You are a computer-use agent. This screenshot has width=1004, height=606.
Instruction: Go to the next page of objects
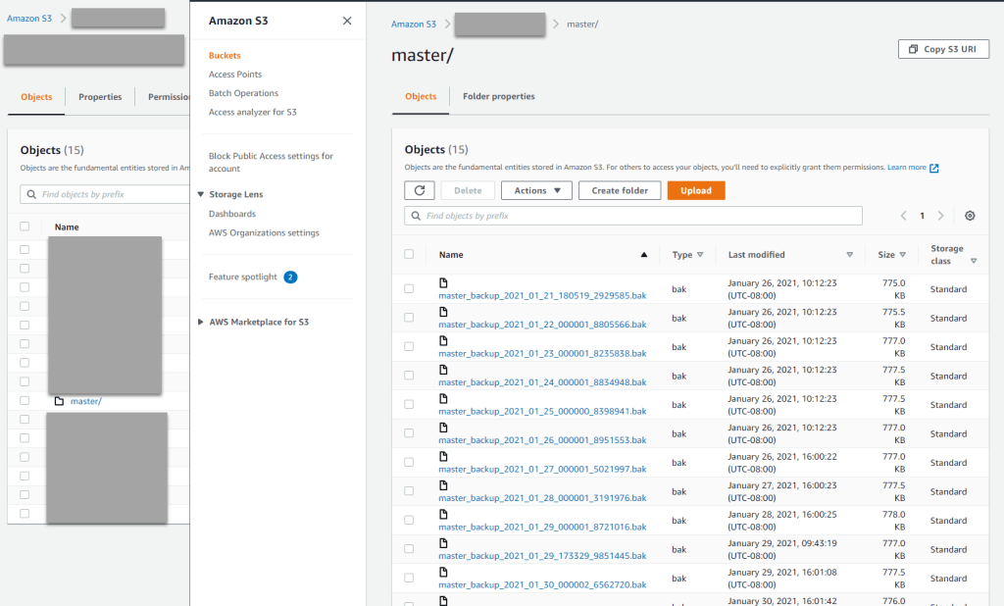(939, 215)
